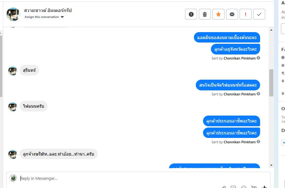
Task: Click the scroll-up arrow of the chat scrollbar
Action: coord(271,30)
